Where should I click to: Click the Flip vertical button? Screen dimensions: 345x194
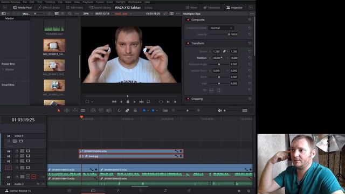click(x=219, y=90)
